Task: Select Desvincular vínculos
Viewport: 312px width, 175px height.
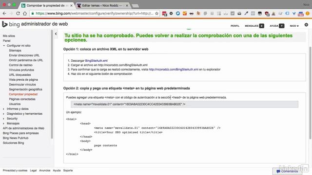Action: tap(22, 85)
